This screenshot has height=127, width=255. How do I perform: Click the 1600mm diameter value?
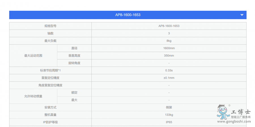(169, 48)
